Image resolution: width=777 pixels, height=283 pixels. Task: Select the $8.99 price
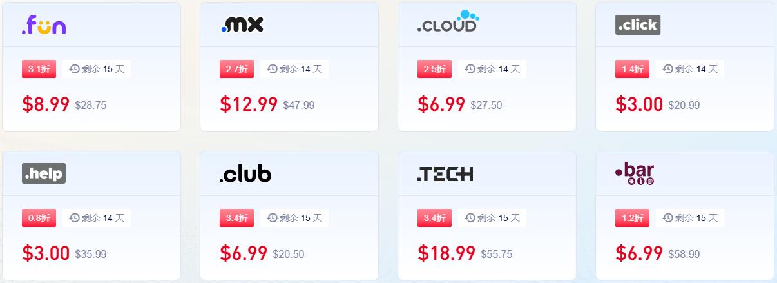46,104
